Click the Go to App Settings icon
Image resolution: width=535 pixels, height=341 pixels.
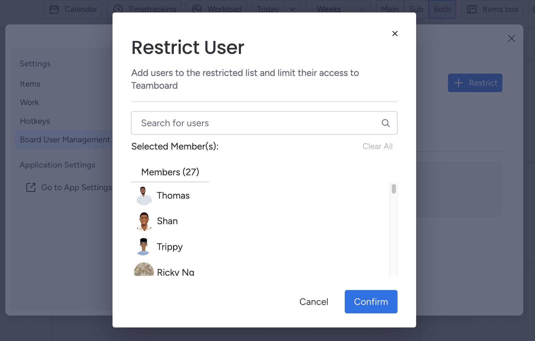click(31, 187)
